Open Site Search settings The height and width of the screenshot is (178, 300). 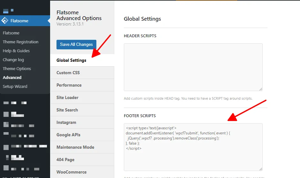tap(67, 110)
